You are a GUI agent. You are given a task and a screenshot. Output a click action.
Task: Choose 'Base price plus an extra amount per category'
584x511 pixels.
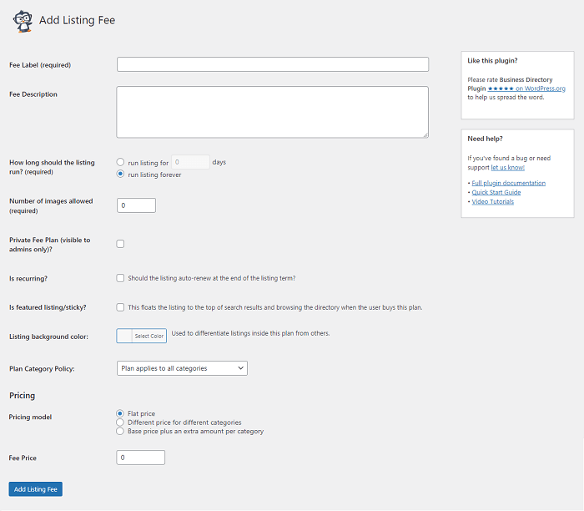119,431
